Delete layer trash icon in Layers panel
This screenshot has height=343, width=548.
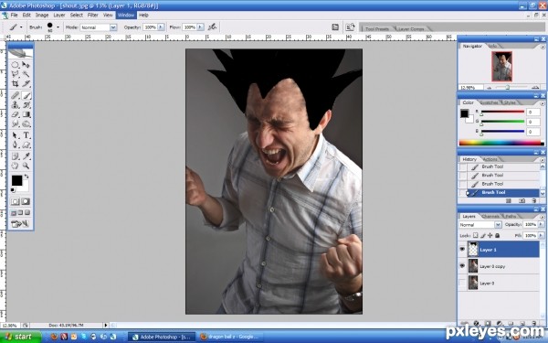(533, 324)
